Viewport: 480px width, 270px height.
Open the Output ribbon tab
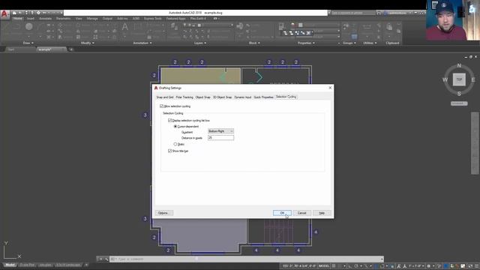(x=107, y=19)
